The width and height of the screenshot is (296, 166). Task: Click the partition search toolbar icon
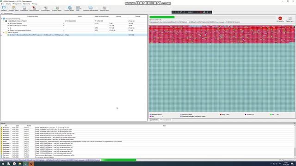[x=34, y=8]
